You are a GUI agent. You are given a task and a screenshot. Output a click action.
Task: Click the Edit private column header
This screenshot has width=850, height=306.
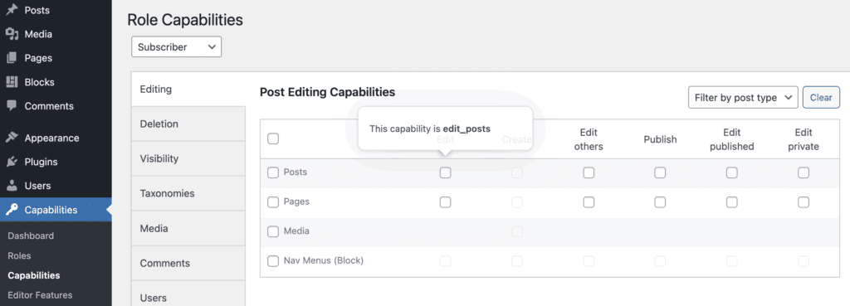click(x=804, y=139)
